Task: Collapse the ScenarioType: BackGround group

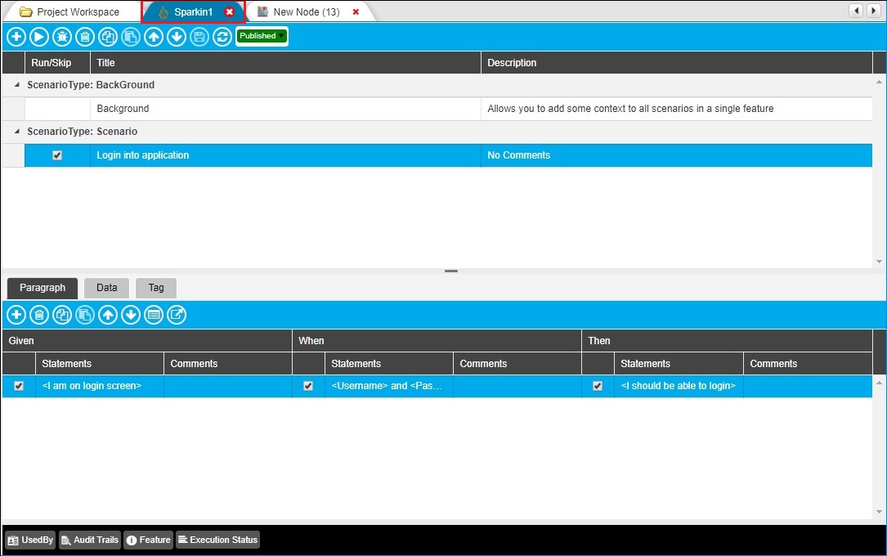Action: 18,85
